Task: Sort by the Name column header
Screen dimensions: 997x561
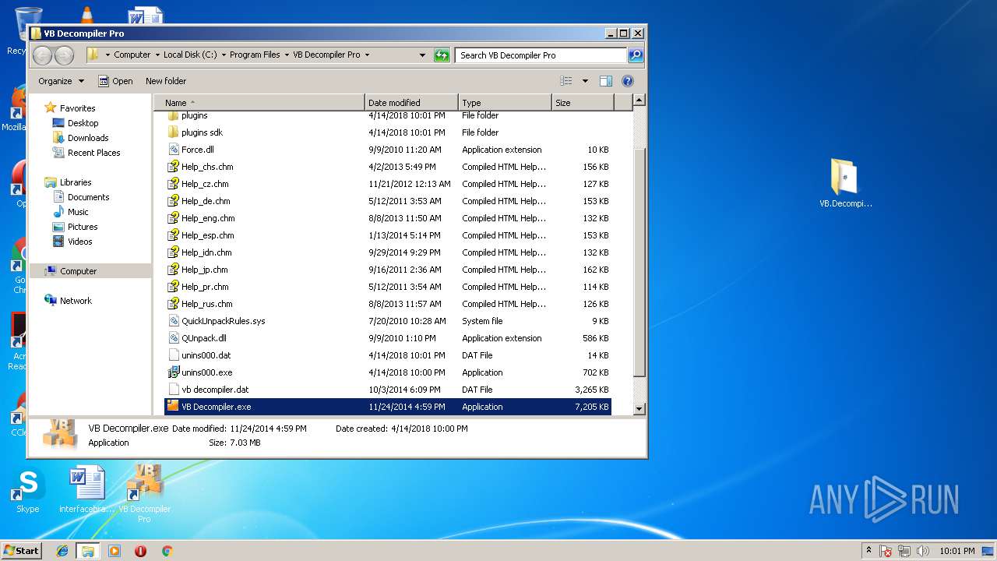Action: [x=259, y=103]
